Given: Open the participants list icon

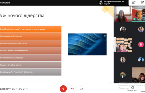Looking at the screenshot, I should (x=134, y=2).
